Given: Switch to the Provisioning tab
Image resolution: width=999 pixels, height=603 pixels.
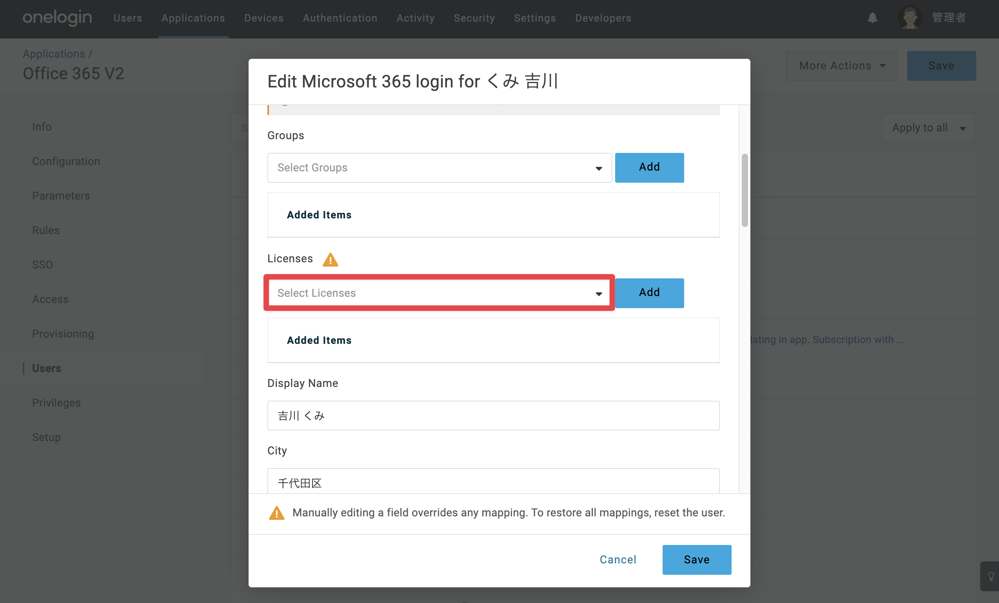Looking at the screenshot, I should pyautogui.click(x=63, y=334).
